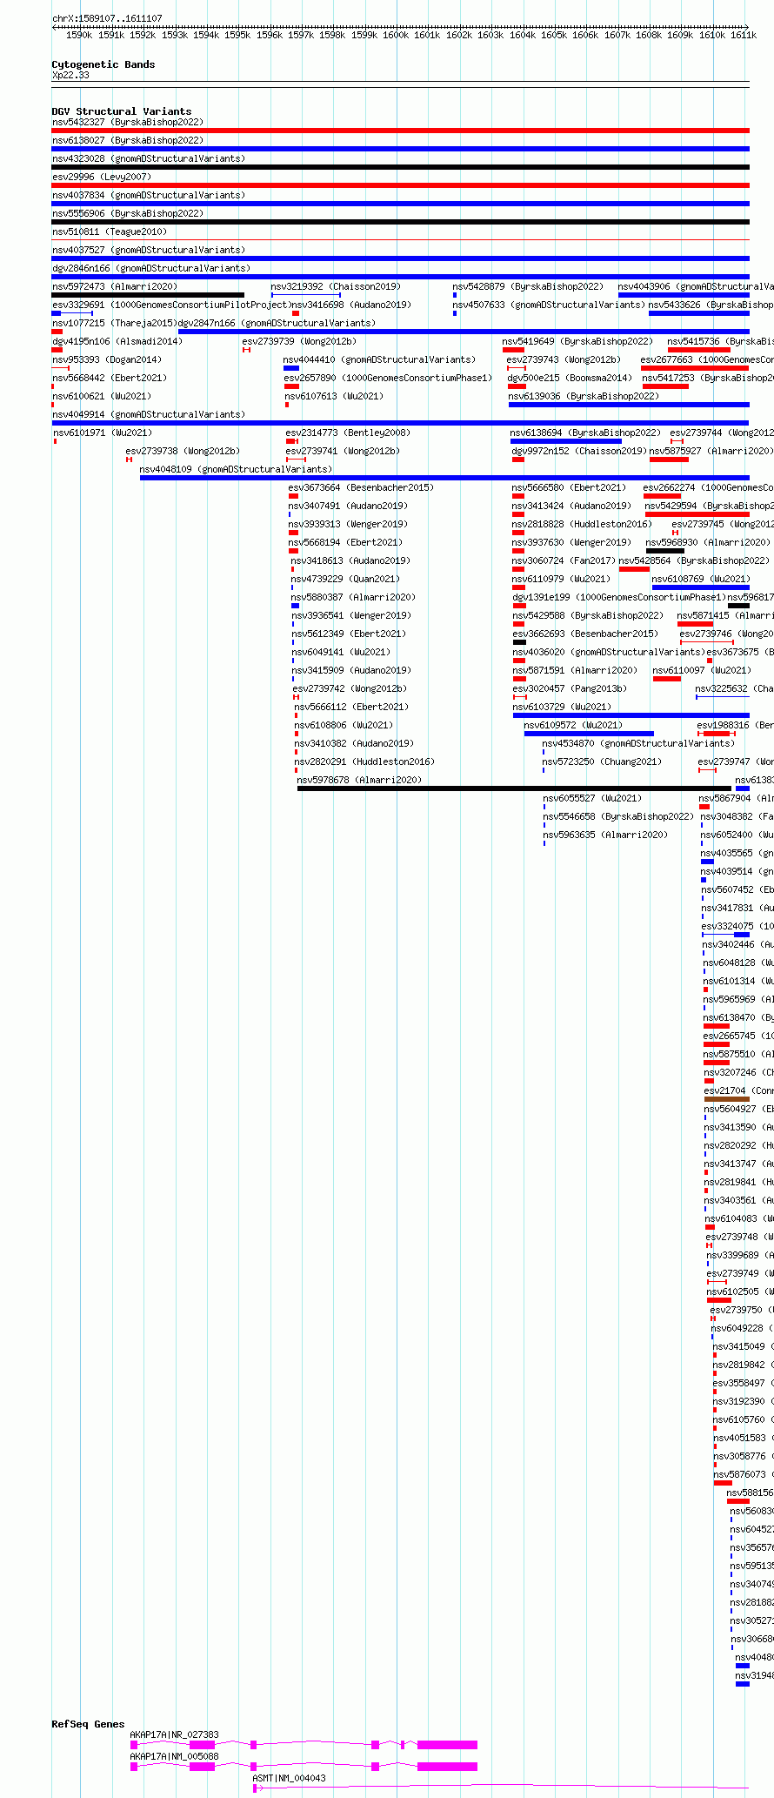Click the chrX:1589107..1611107 coordinate label
Image resolution: width=774 pixels, height=1798 pixels.
coord(107,18)
